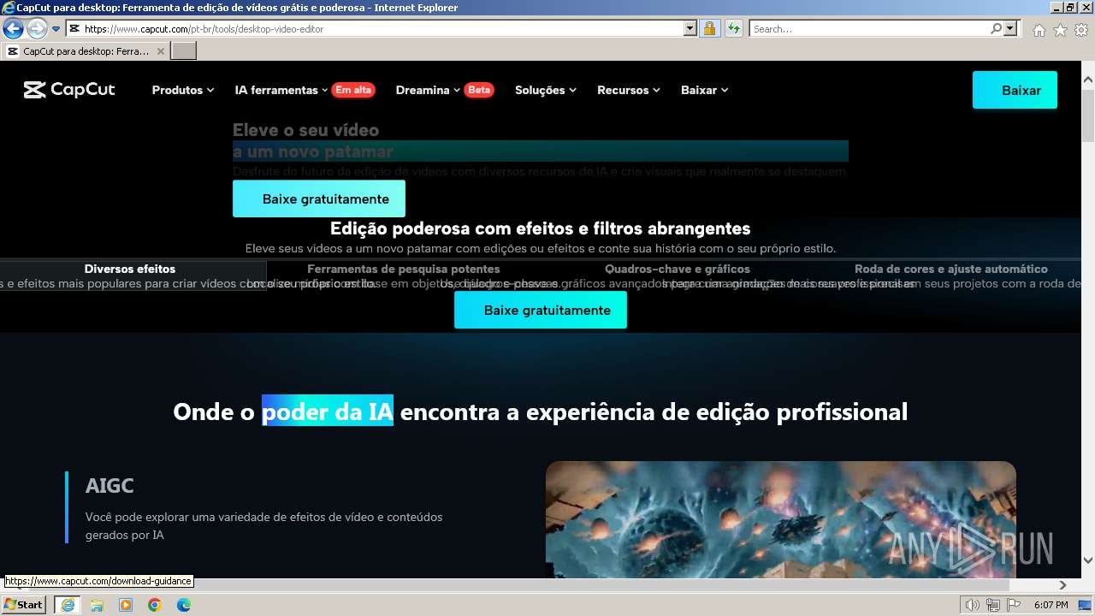Click Internet Explorer taskbar icon
This screenshot has height=616, width=1095.
(68, 605)
